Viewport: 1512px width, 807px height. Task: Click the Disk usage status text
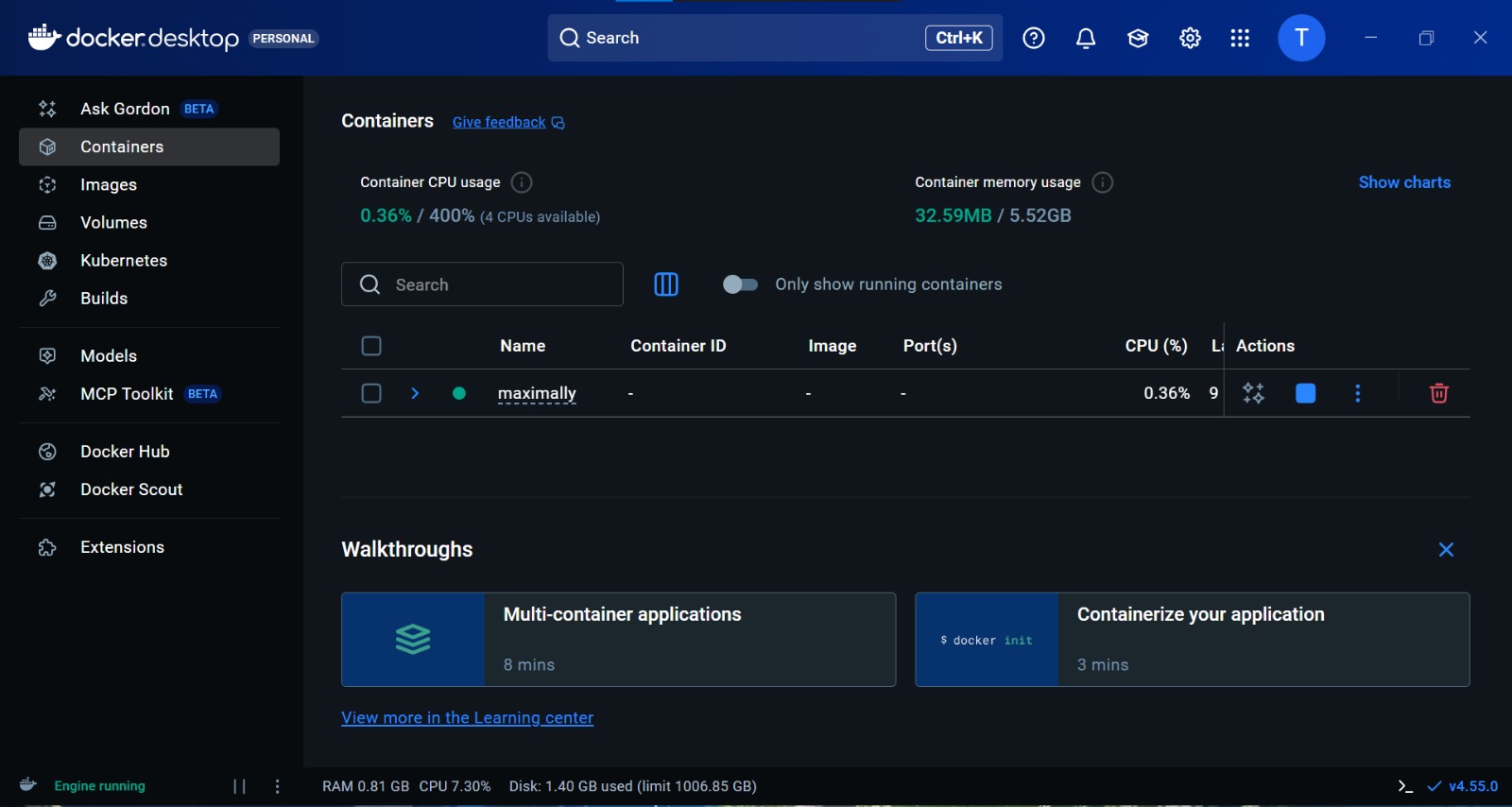633,786
